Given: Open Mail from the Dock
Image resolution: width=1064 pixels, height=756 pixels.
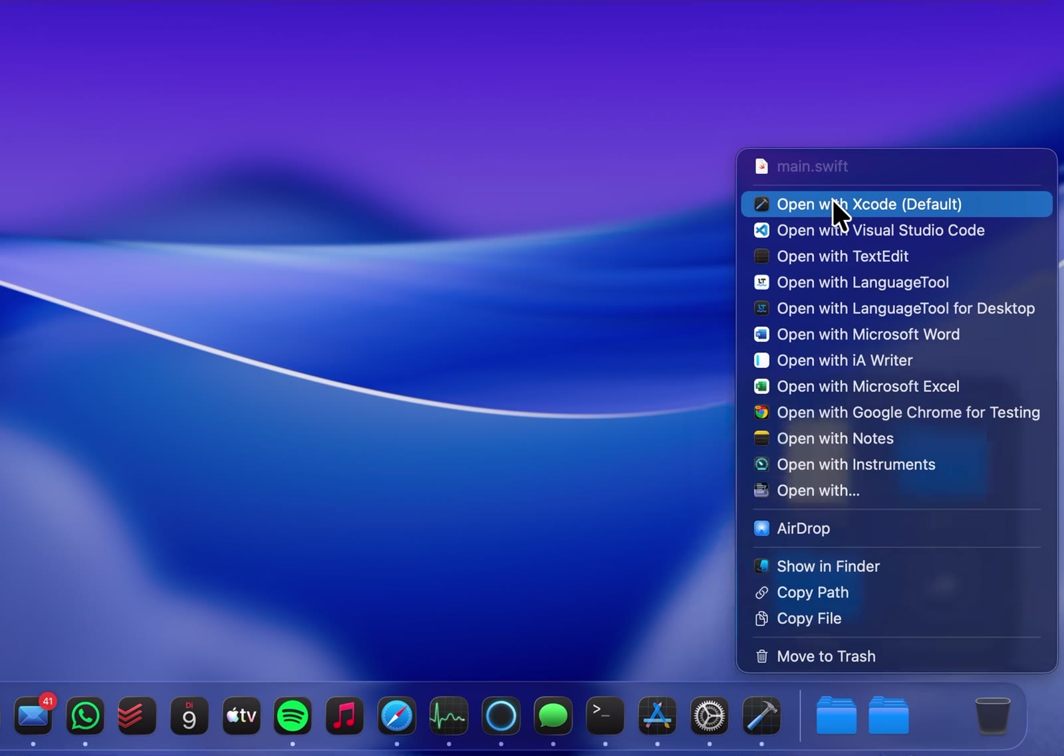Looking at the screenshot, I should coord(33,715).
